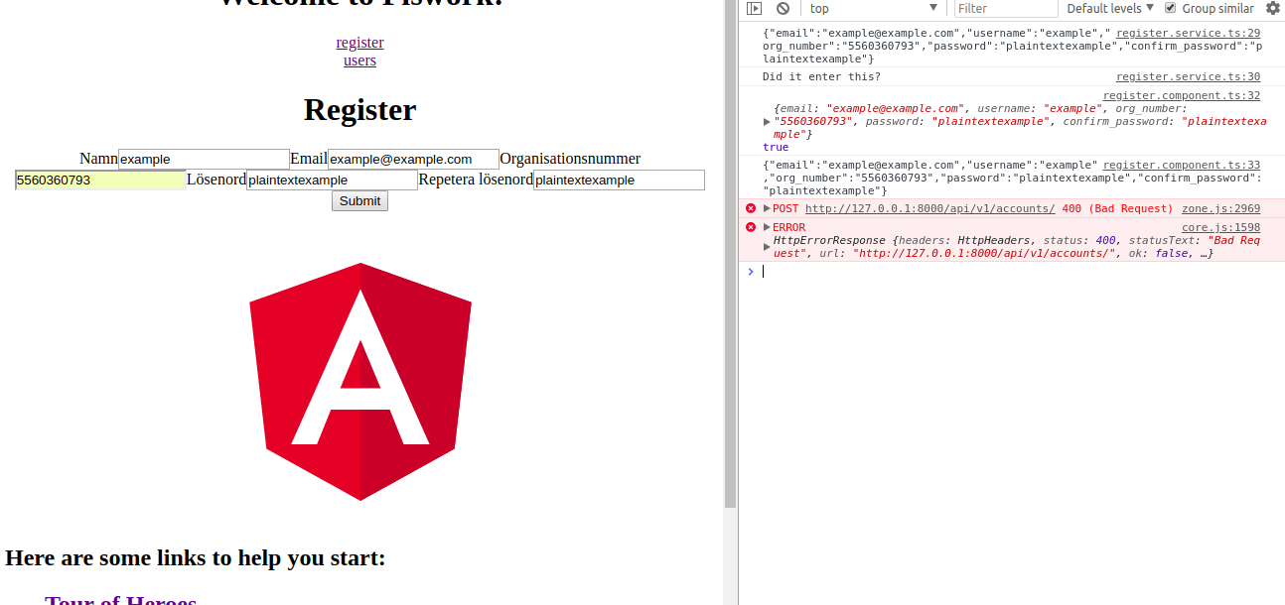Toggle the Group similar checkbox

coord(1170,8)
